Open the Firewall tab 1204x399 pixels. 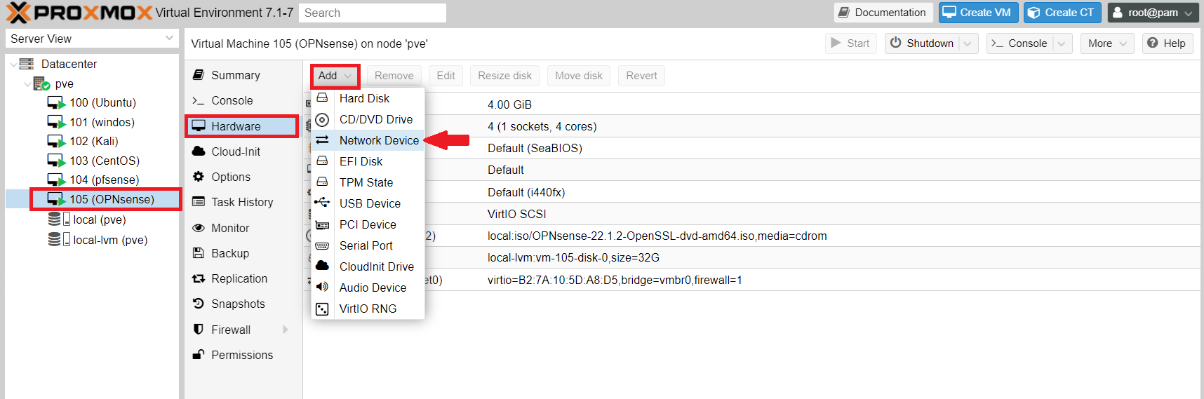pyautogui.click(x=243, y=330)
